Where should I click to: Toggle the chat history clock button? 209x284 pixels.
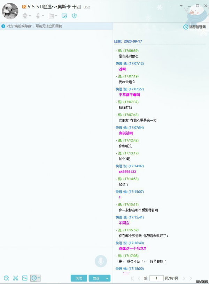point(34,278)
